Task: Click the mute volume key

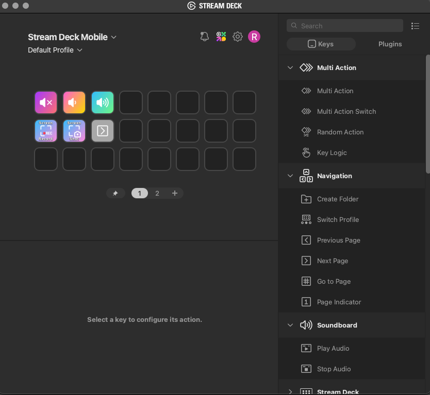Action: (x=46, y=102)
